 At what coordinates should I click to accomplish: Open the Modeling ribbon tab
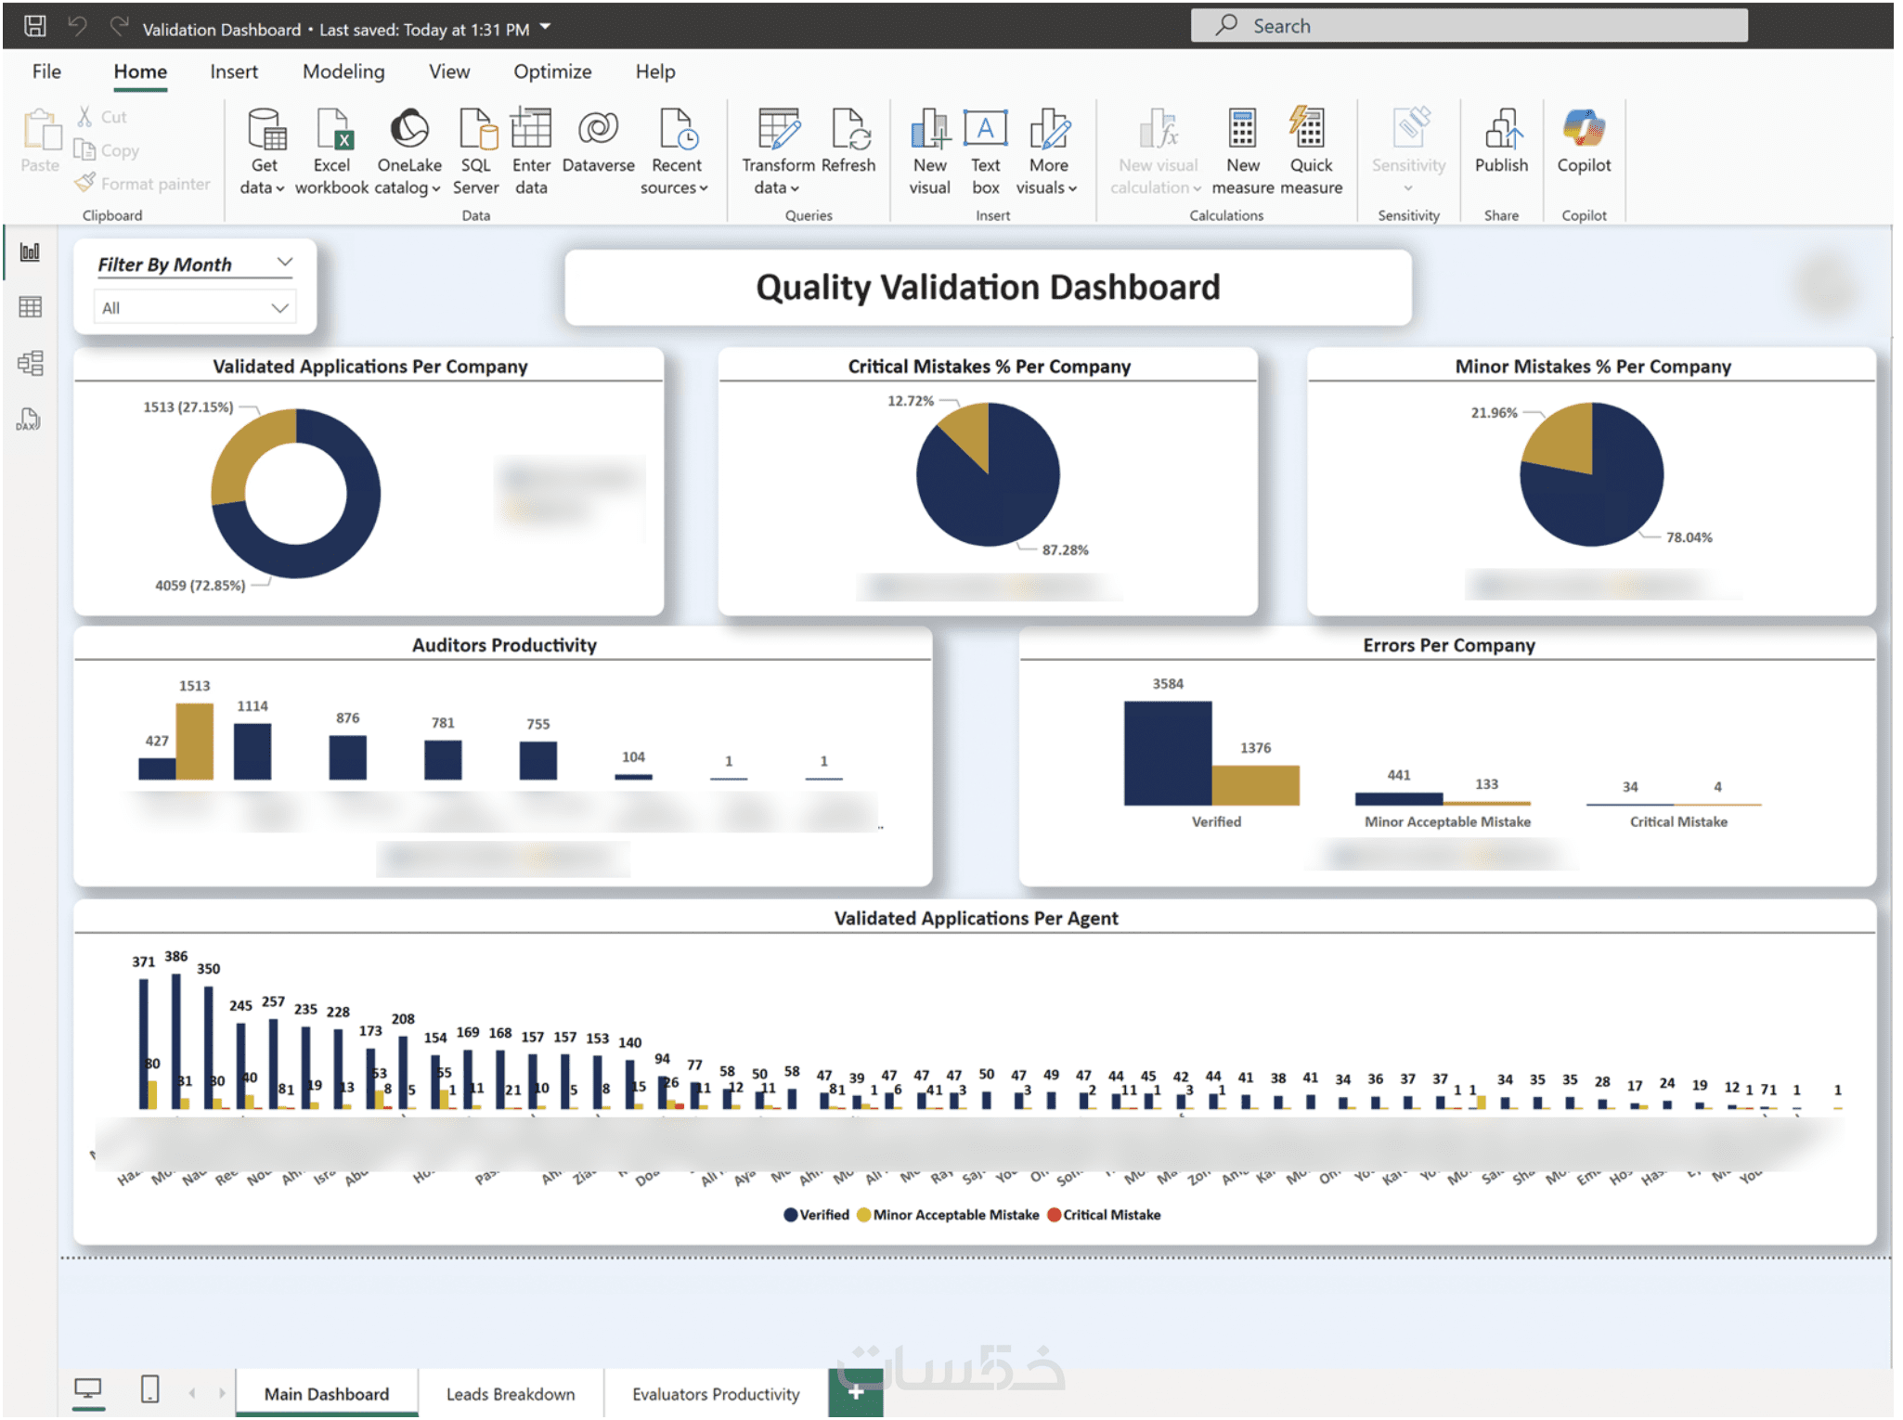coord(343,71)
